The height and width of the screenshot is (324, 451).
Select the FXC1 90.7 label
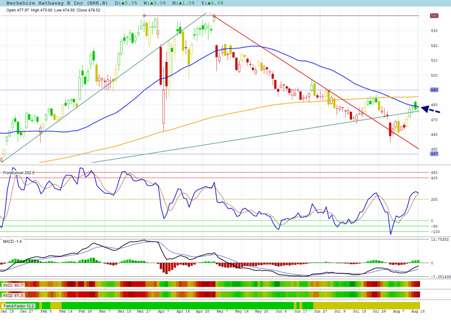[13, 285]
